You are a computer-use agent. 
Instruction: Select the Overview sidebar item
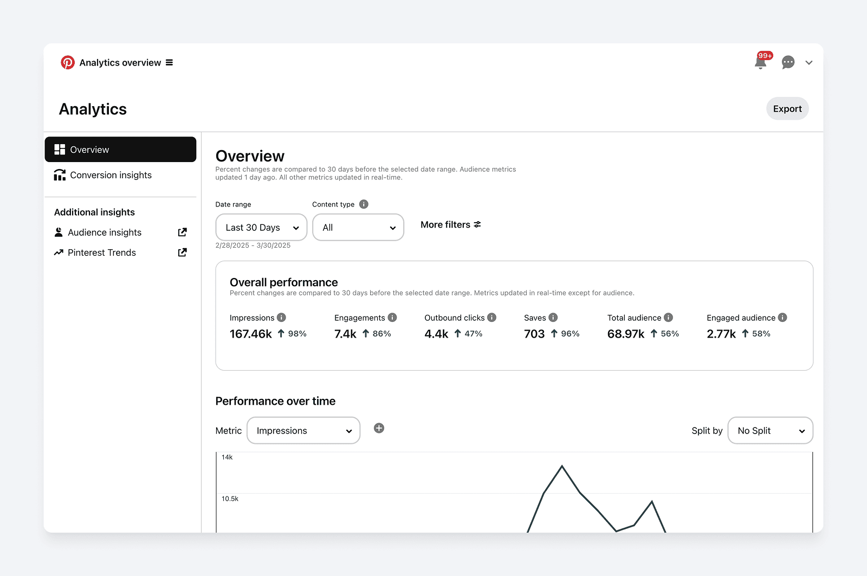(x=120, y=150)
